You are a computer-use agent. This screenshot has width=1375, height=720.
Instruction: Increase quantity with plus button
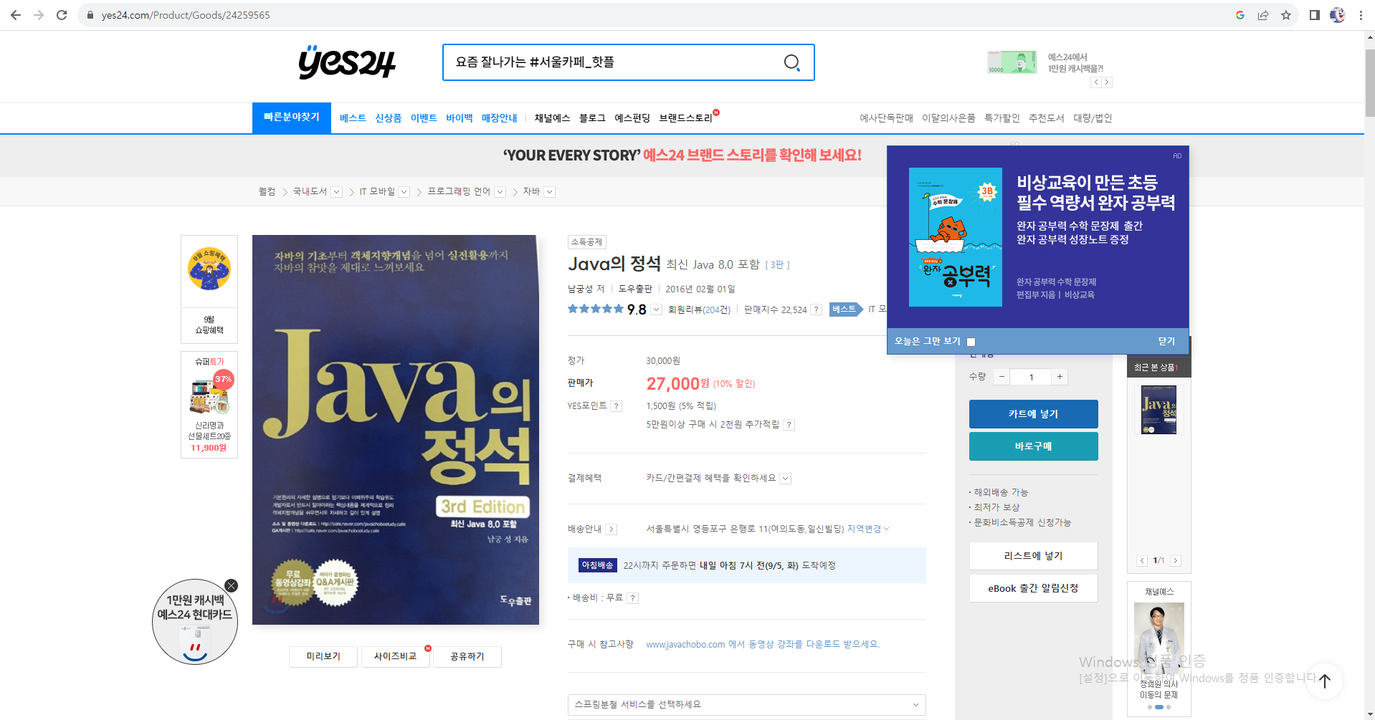[x=1060, y=377]
